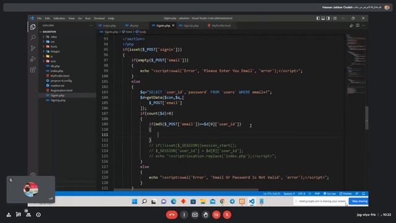Open the Run and Debug view
Screen dimensions: 396x223
click(x=33, y=59)
